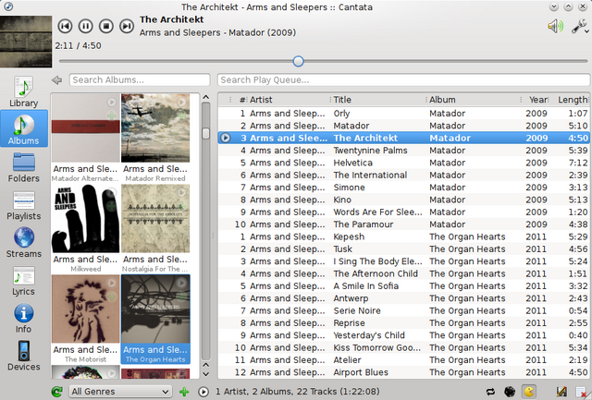
Task: Select the Matador Remixed album cover
Action: [155, 128]
